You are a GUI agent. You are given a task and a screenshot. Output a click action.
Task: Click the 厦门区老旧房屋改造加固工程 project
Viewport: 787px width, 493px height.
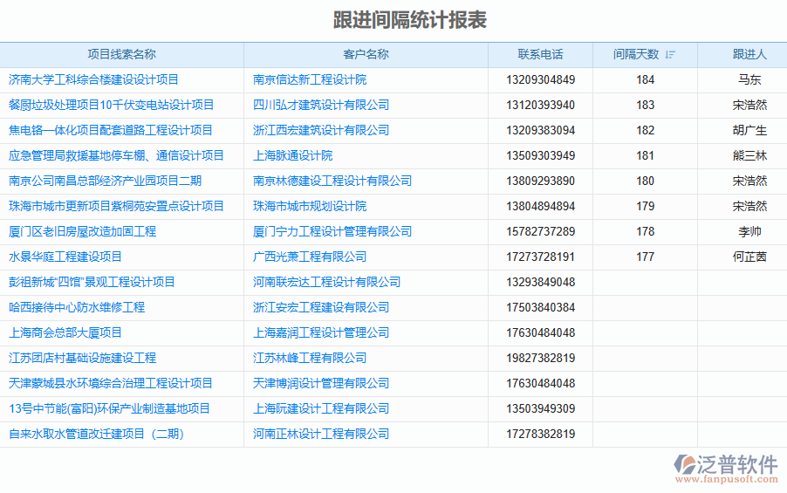point(82,231)
